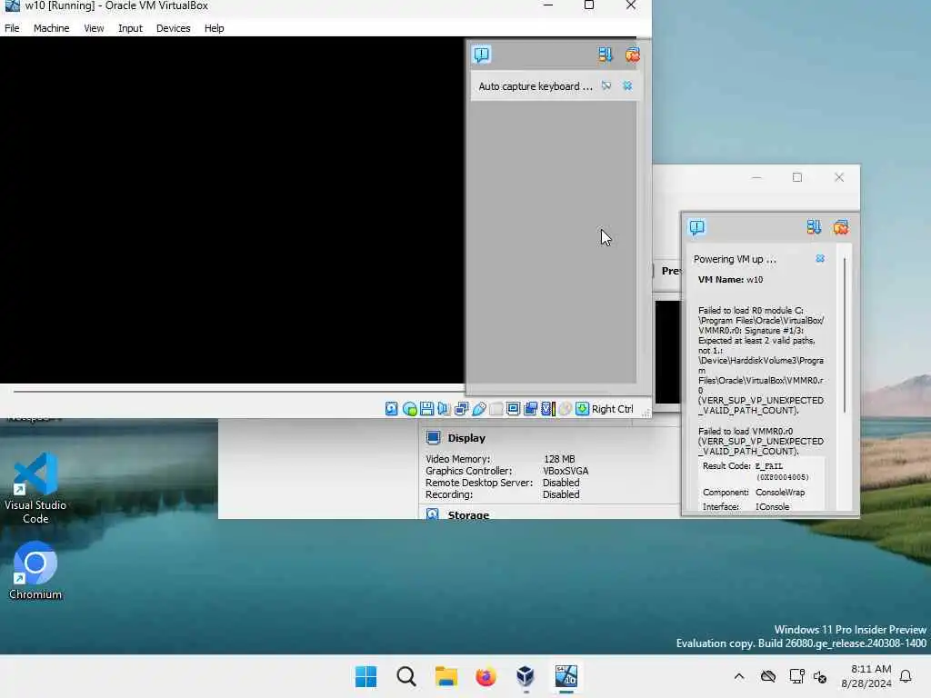Click optical disk status icon

[409, 409]
